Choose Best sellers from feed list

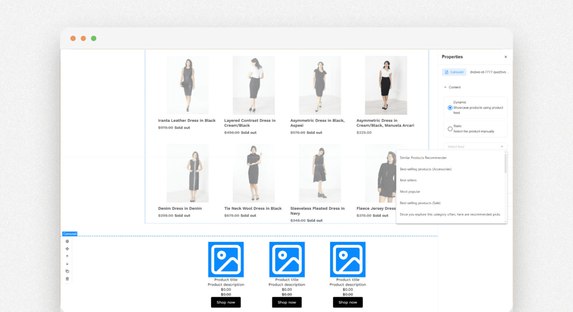click(408, 180)
